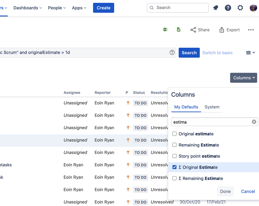
Task: Check the Σ Remaining Estimate checkbox
Action: (x=174, y=178)
